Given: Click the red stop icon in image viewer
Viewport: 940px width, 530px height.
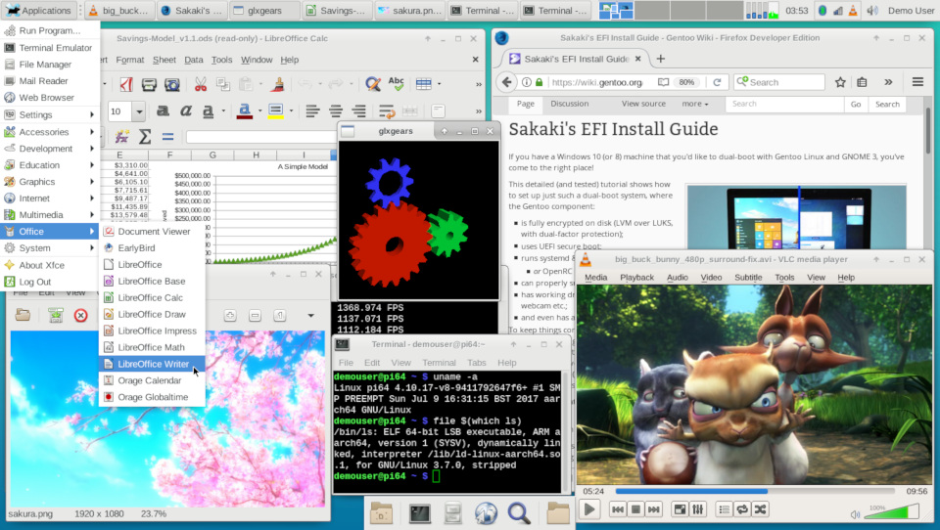Looking at the screenshot, I should (81, 315).
